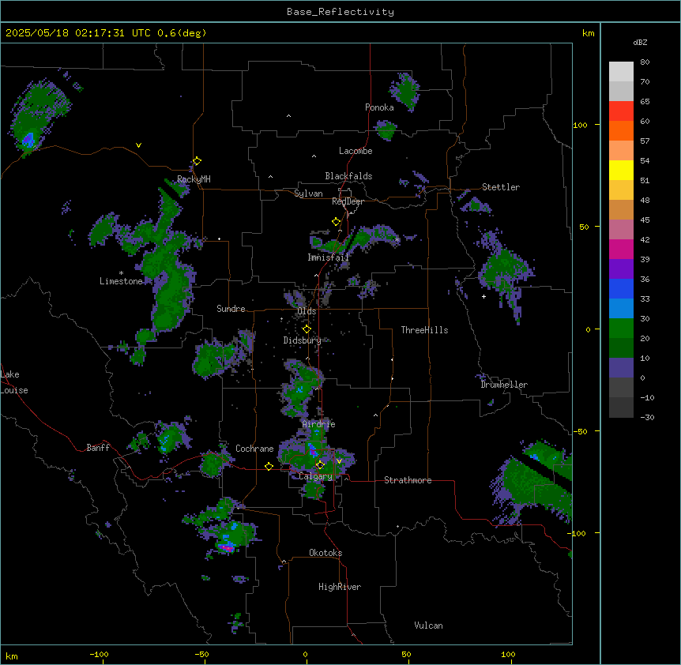The height and width of the screenshot is (665, 681).
Task: Select the 0-10 dBZ slate purple swatch
Action: [x=621, y=368]
